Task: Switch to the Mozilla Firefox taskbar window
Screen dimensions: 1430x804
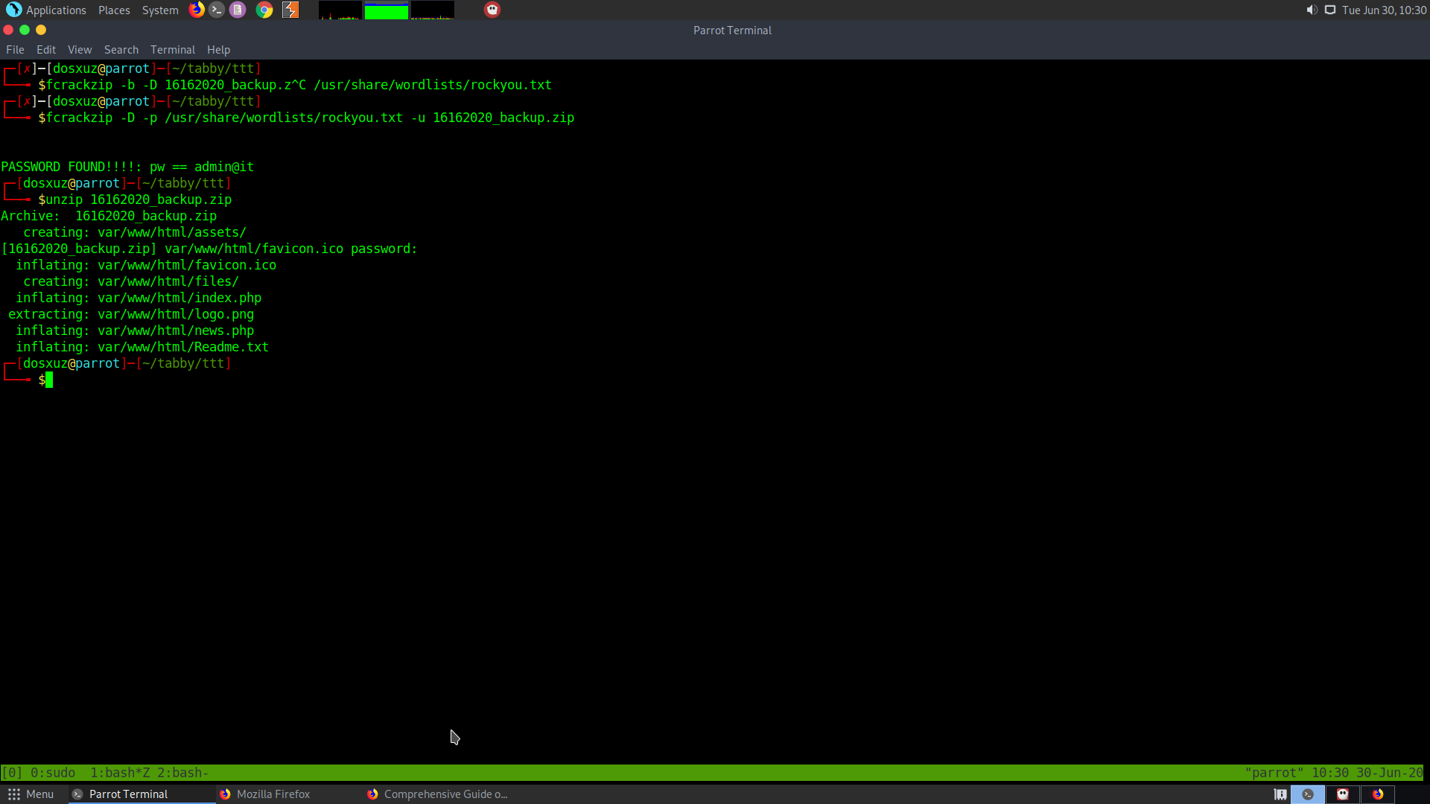Action: [273, 794]
